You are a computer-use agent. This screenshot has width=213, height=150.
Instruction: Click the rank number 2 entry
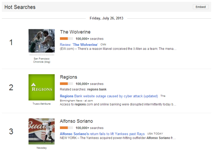point(11,87)
